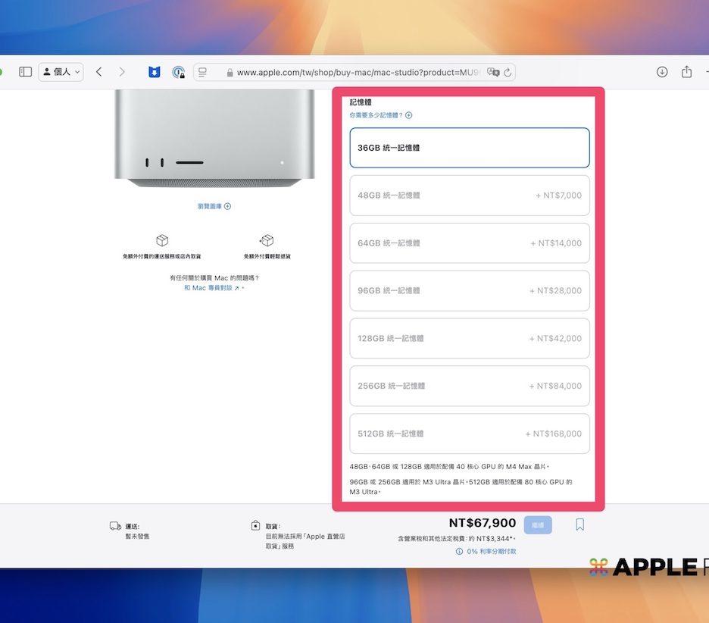Open the page reader menu icon
The height and width of the screenshot is (623, 709).
point(202,73)
